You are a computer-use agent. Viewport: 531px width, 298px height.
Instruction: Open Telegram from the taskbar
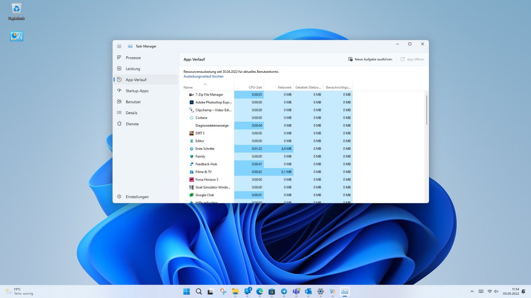tap(284, 291)
